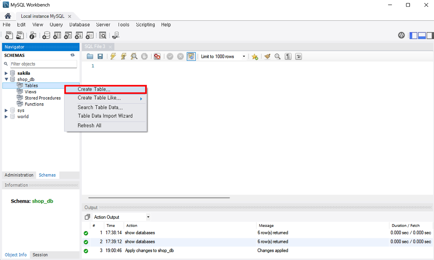Toggle auto-commit mode icon
Screen dimensions: 434x260
[191, 57]
